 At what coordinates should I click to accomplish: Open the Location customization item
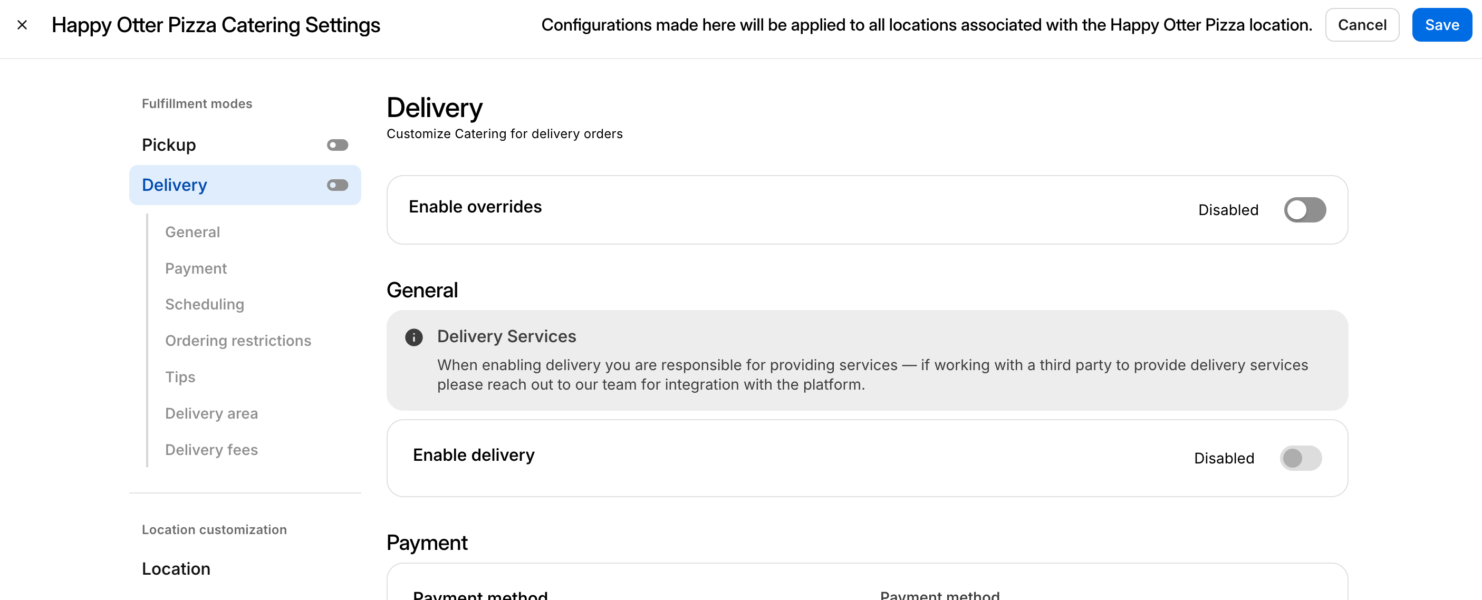point(176,568)
